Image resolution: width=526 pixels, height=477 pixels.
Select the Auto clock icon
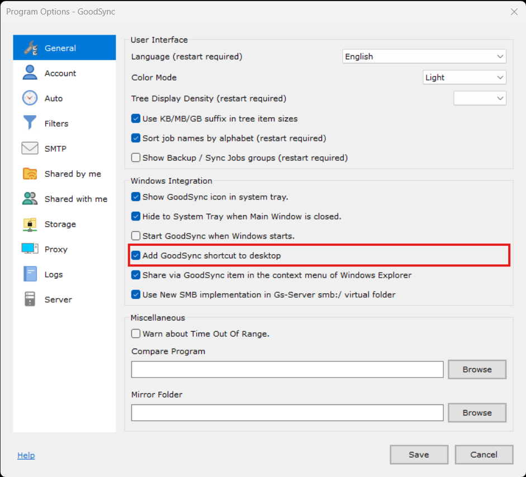click(30, 98)
